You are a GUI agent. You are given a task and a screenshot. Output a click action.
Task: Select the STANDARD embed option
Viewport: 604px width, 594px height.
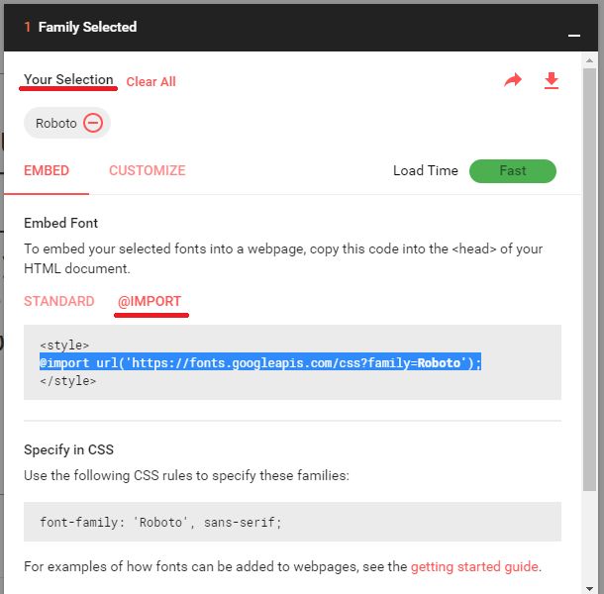(59, 301)
